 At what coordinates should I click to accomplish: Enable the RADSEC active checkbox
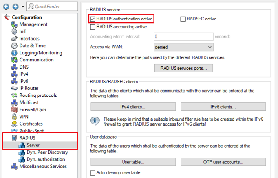tap(183, 19)
